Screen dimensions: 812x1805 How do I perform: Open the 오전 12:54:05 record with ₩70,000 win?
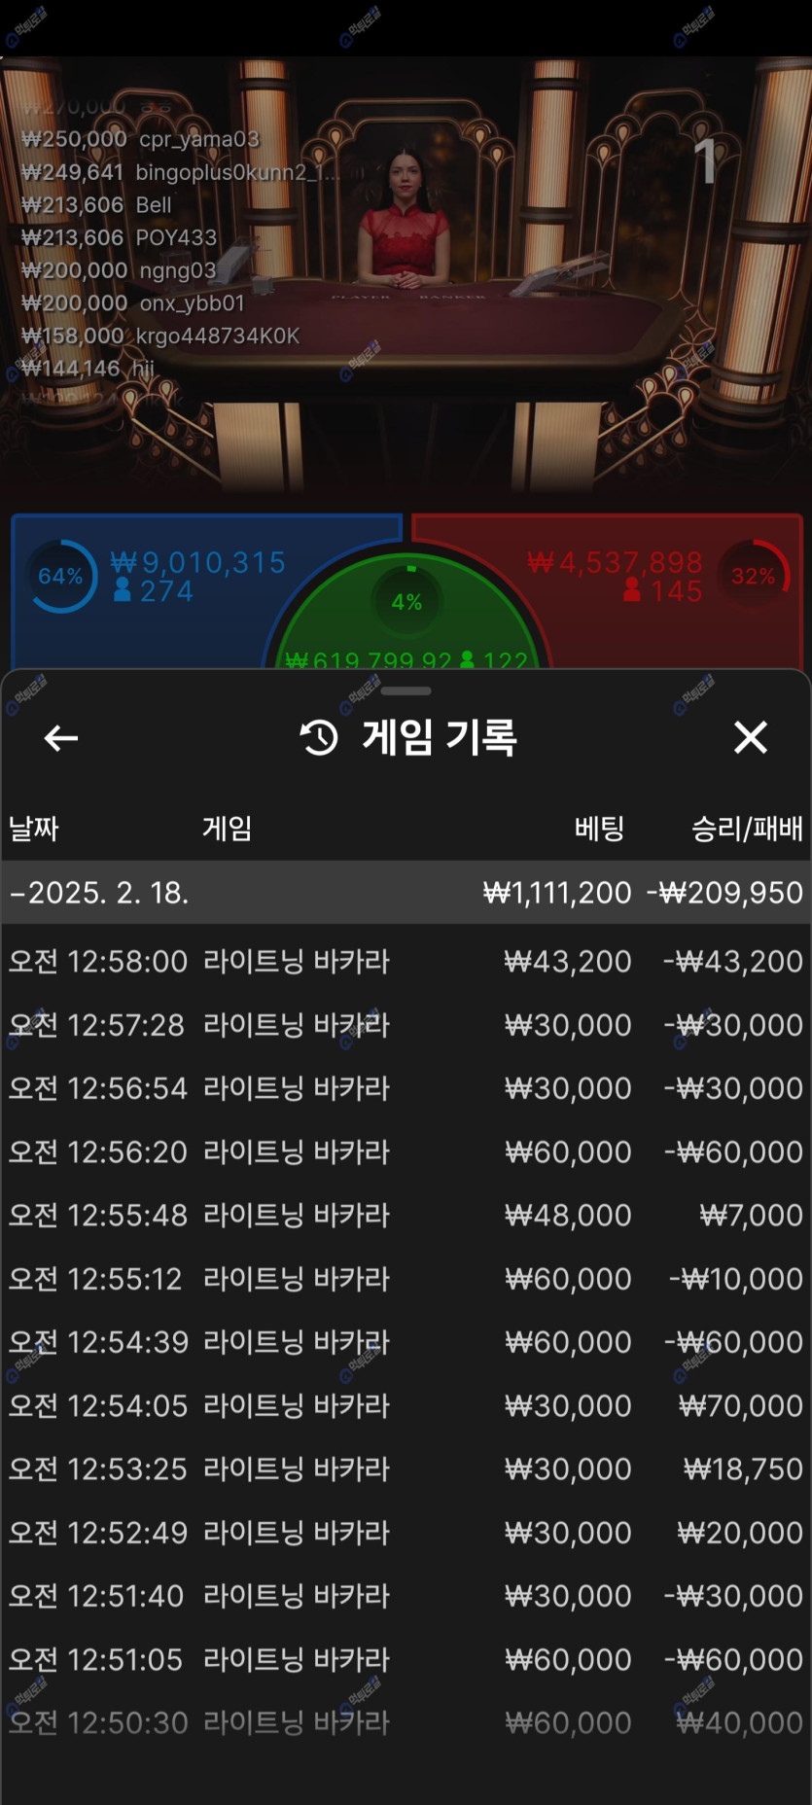point(406,1405)
